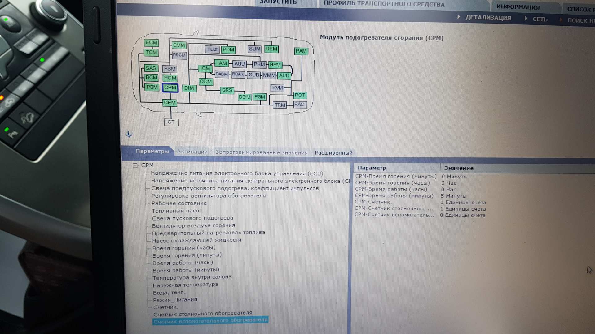595x334 pixels.
Task: Click the info icon below network diagram
Action: point(129,134)
